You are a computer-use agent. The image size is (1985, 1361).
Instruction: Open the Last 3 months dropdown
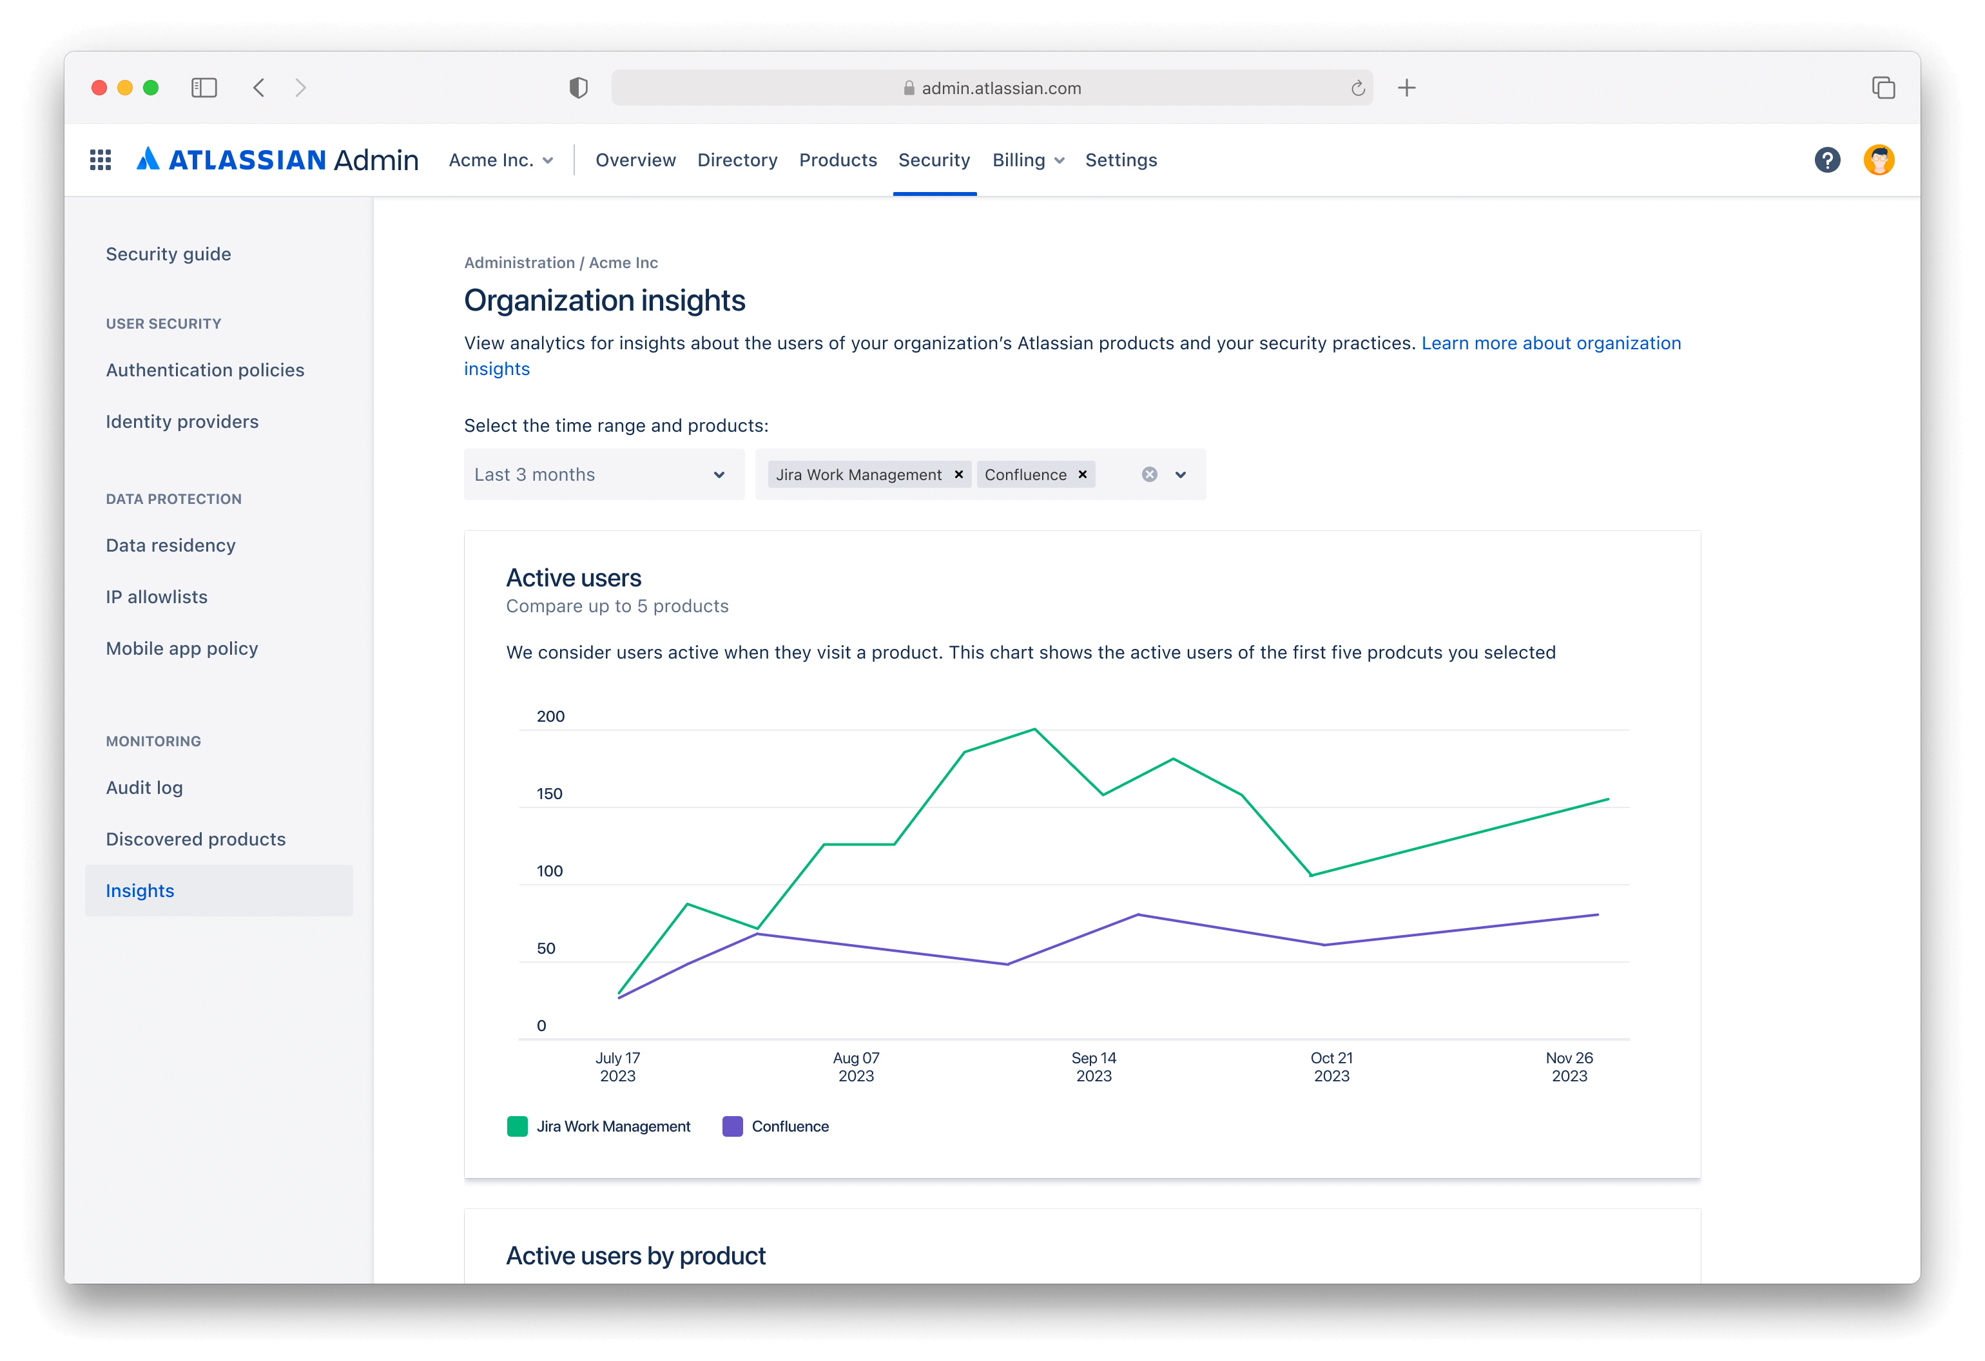point(603,475)
